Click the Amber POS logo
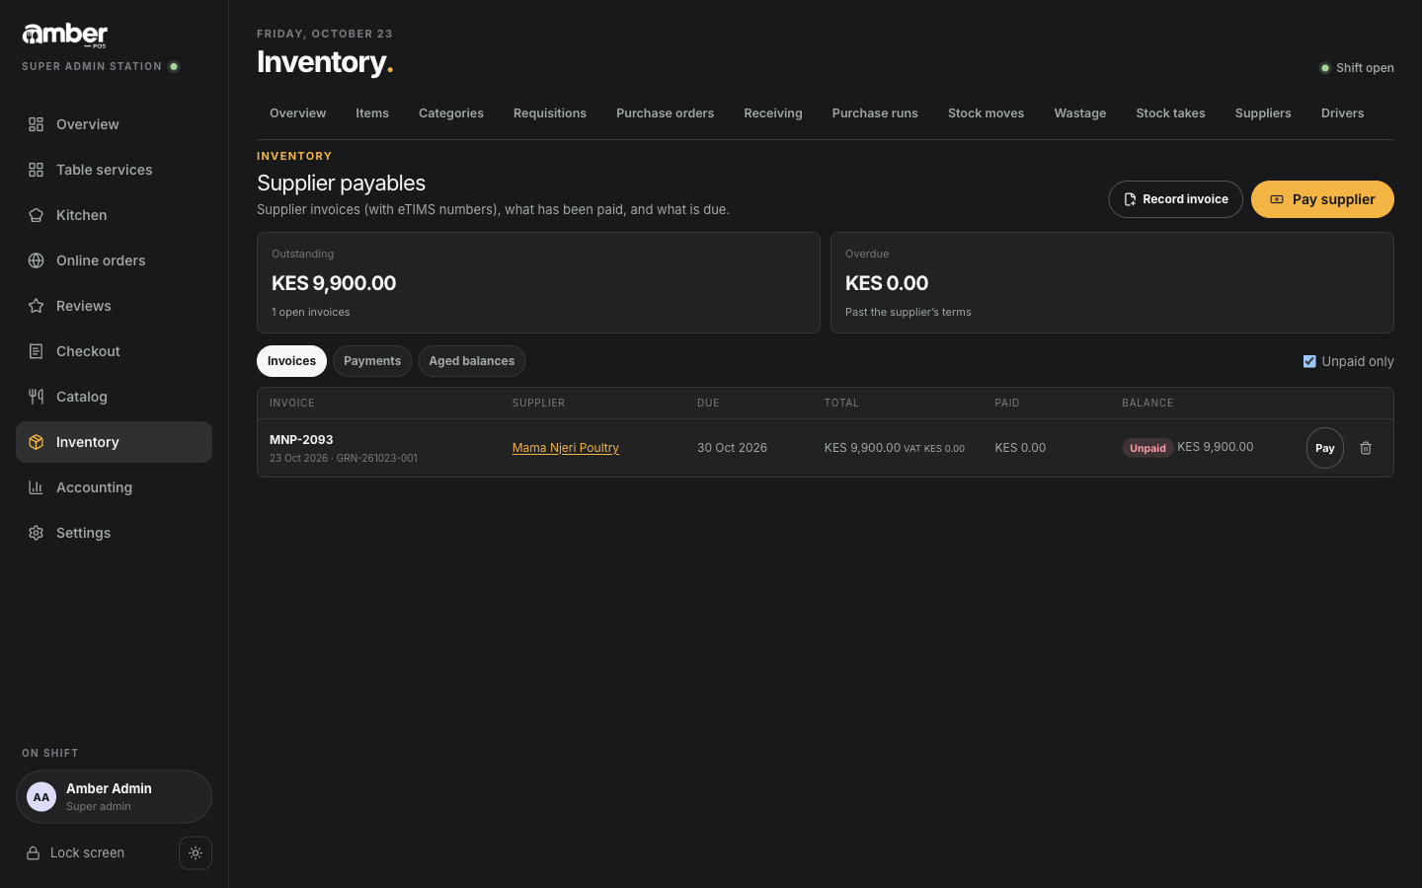The image size is (1422, 888). click(65, 36)
